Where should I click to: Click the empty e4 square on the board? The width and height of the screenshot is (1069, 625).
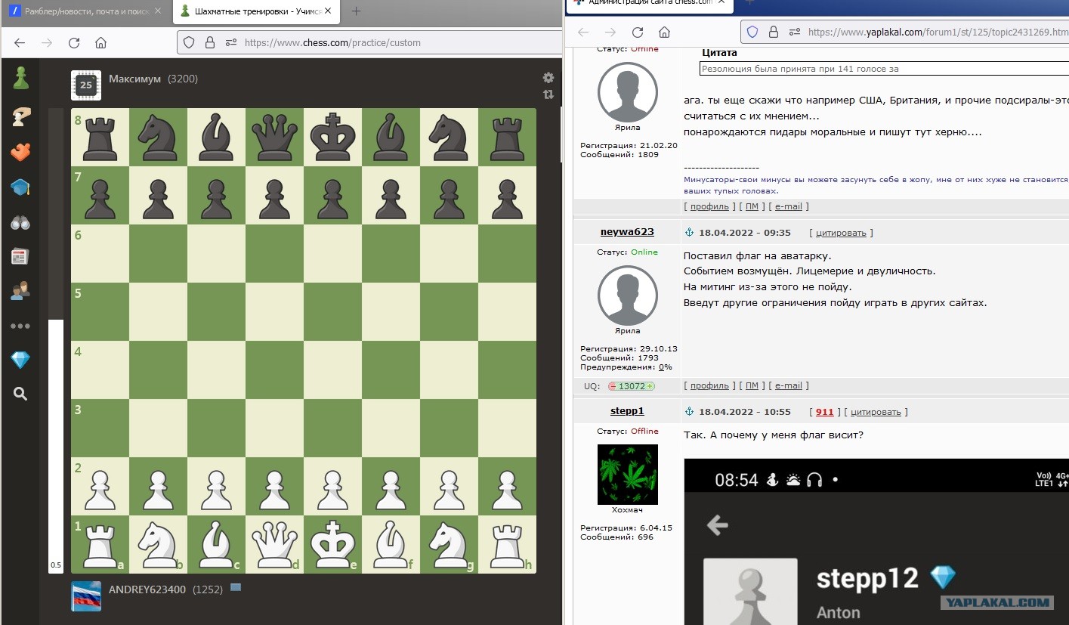tap(332, 370)
